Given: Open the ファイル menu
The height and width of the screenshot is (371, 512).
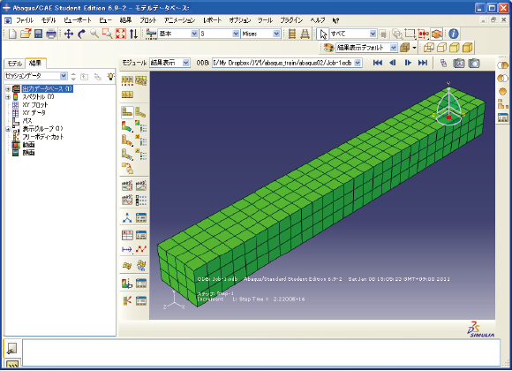Looking at the screenshot, I should coord(25,20).
